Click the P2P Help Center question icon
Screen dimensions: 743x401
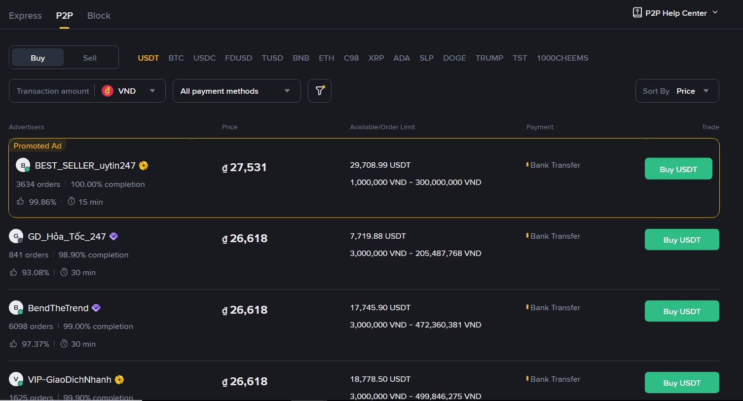[x=637, y=12]
